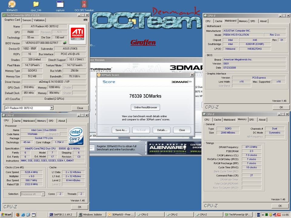Click the GPU-Z Name field value

coord(45,26)
